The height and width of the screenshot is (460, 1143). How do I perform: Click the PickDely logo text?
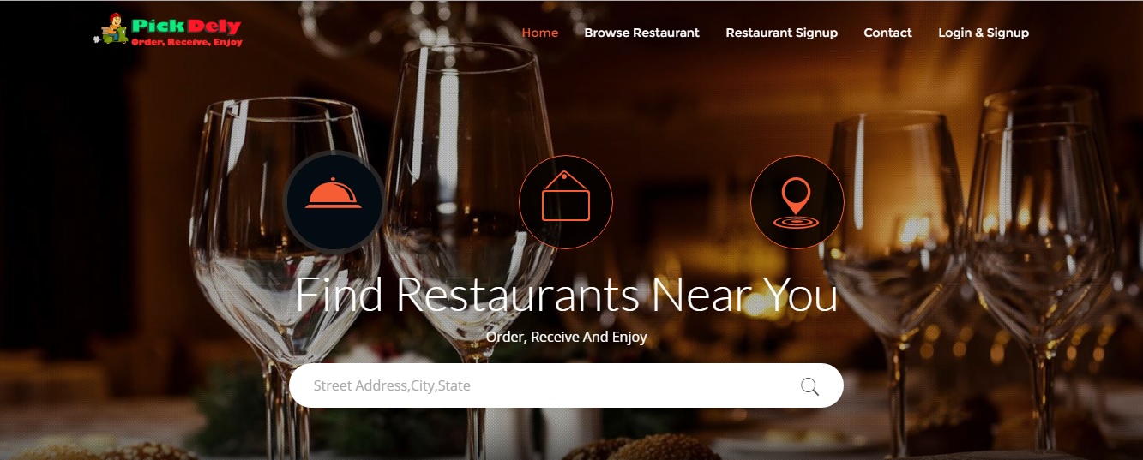[186, 27]
